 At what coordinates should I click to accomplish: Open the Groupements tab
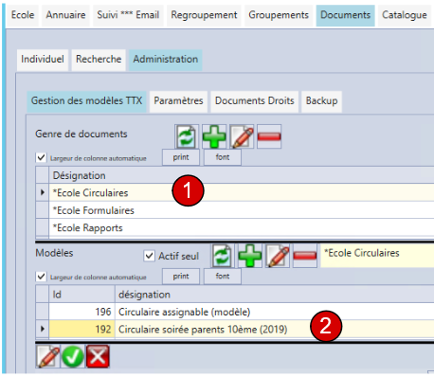(279, 15)
